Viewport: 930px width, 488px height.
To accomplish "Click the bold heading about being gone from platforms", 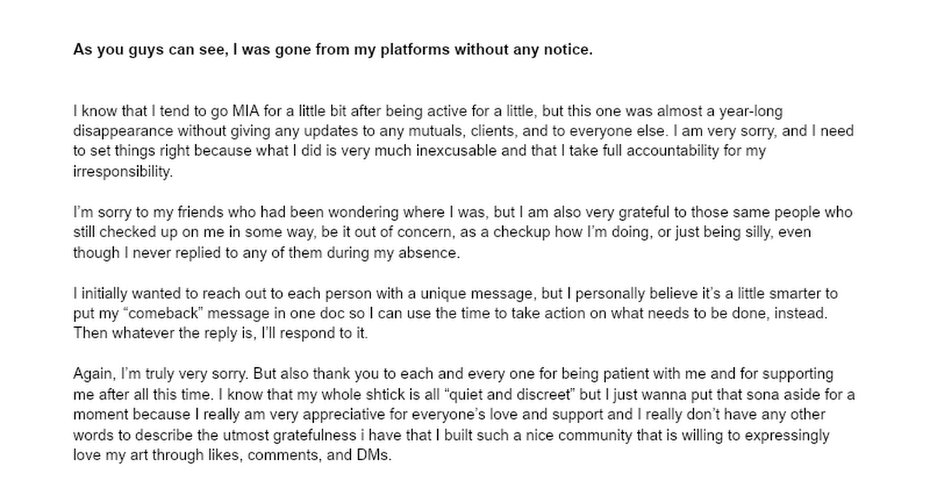I will pos(333,50).
